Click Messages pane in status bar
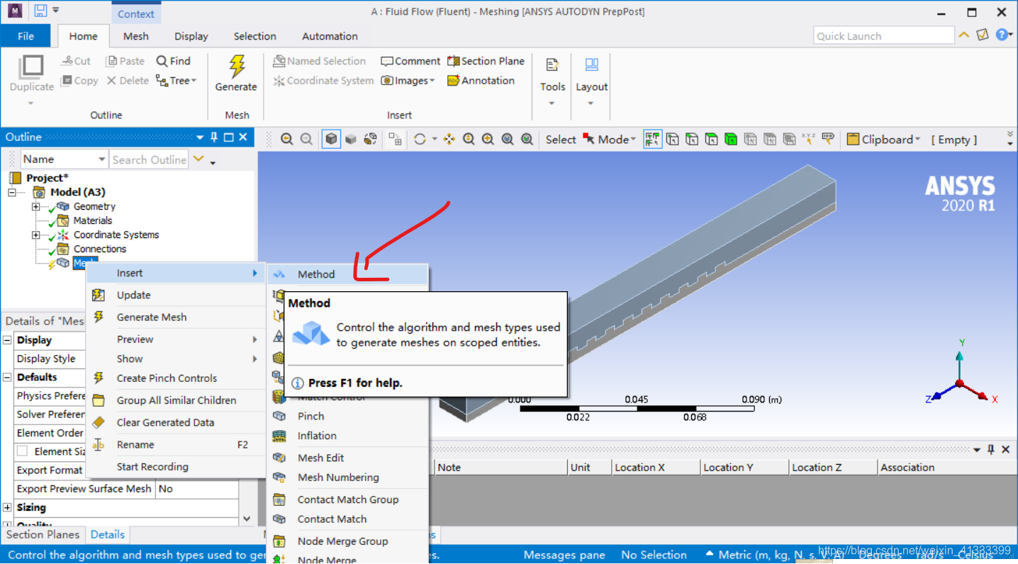Image resolution: width=1018 pixels, height=564 pixels. pos(564,555)
